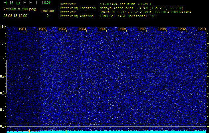This screenshot has width=209, height=133.
Task: Click the 1201 time tick label
Action: tap(22, 29)
